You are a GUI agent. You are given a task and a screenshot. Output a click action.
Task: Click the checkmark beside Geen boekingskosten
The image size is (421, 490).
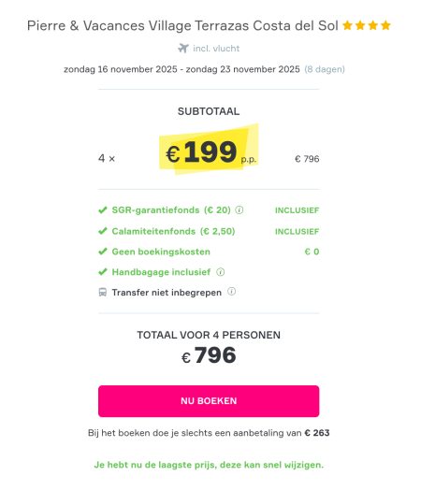[103, 252]
